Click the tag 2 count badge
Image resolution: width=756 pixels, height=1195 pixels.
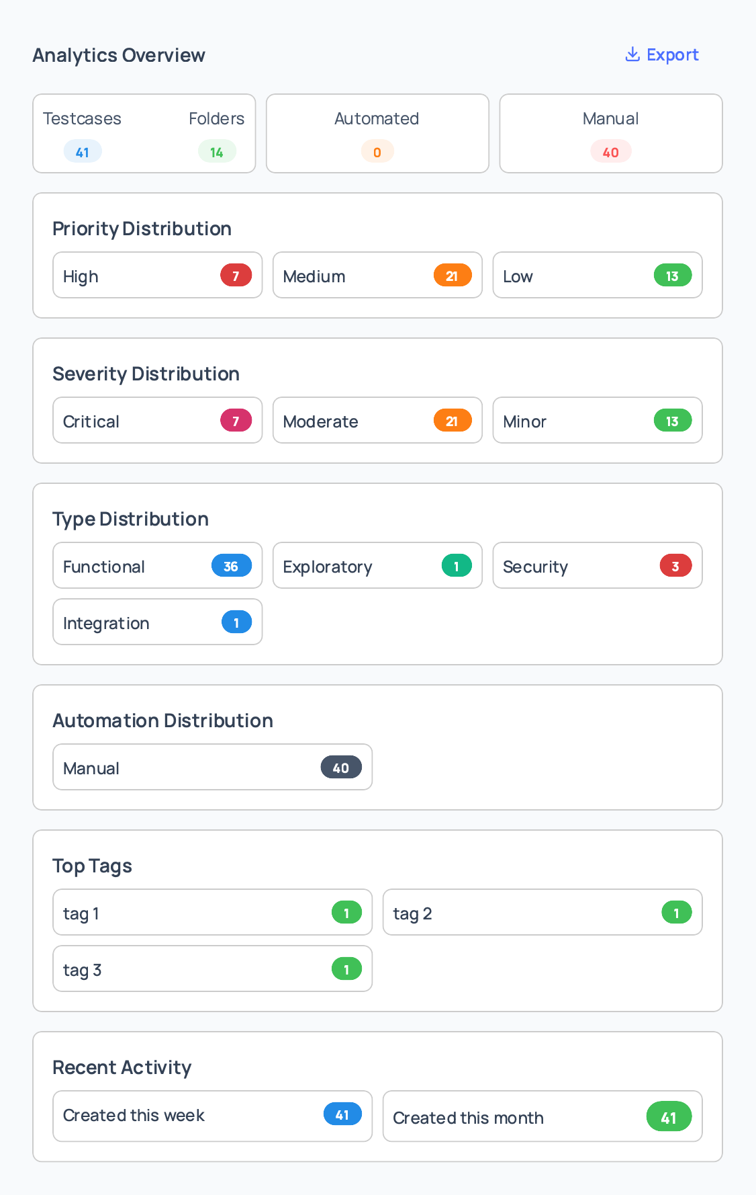coord(677,912)
